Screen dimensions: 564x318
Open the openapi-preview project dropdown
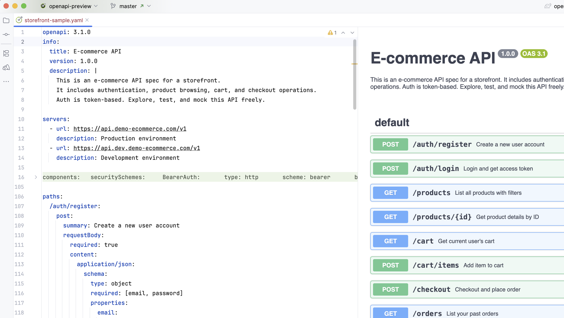pos(70,6)
